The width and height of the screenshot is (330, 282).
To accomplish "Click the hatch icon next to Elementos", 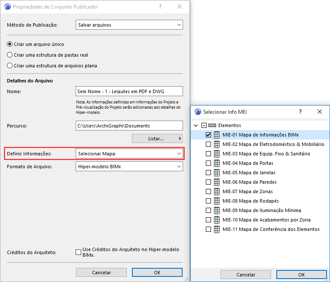I will 212,125.
